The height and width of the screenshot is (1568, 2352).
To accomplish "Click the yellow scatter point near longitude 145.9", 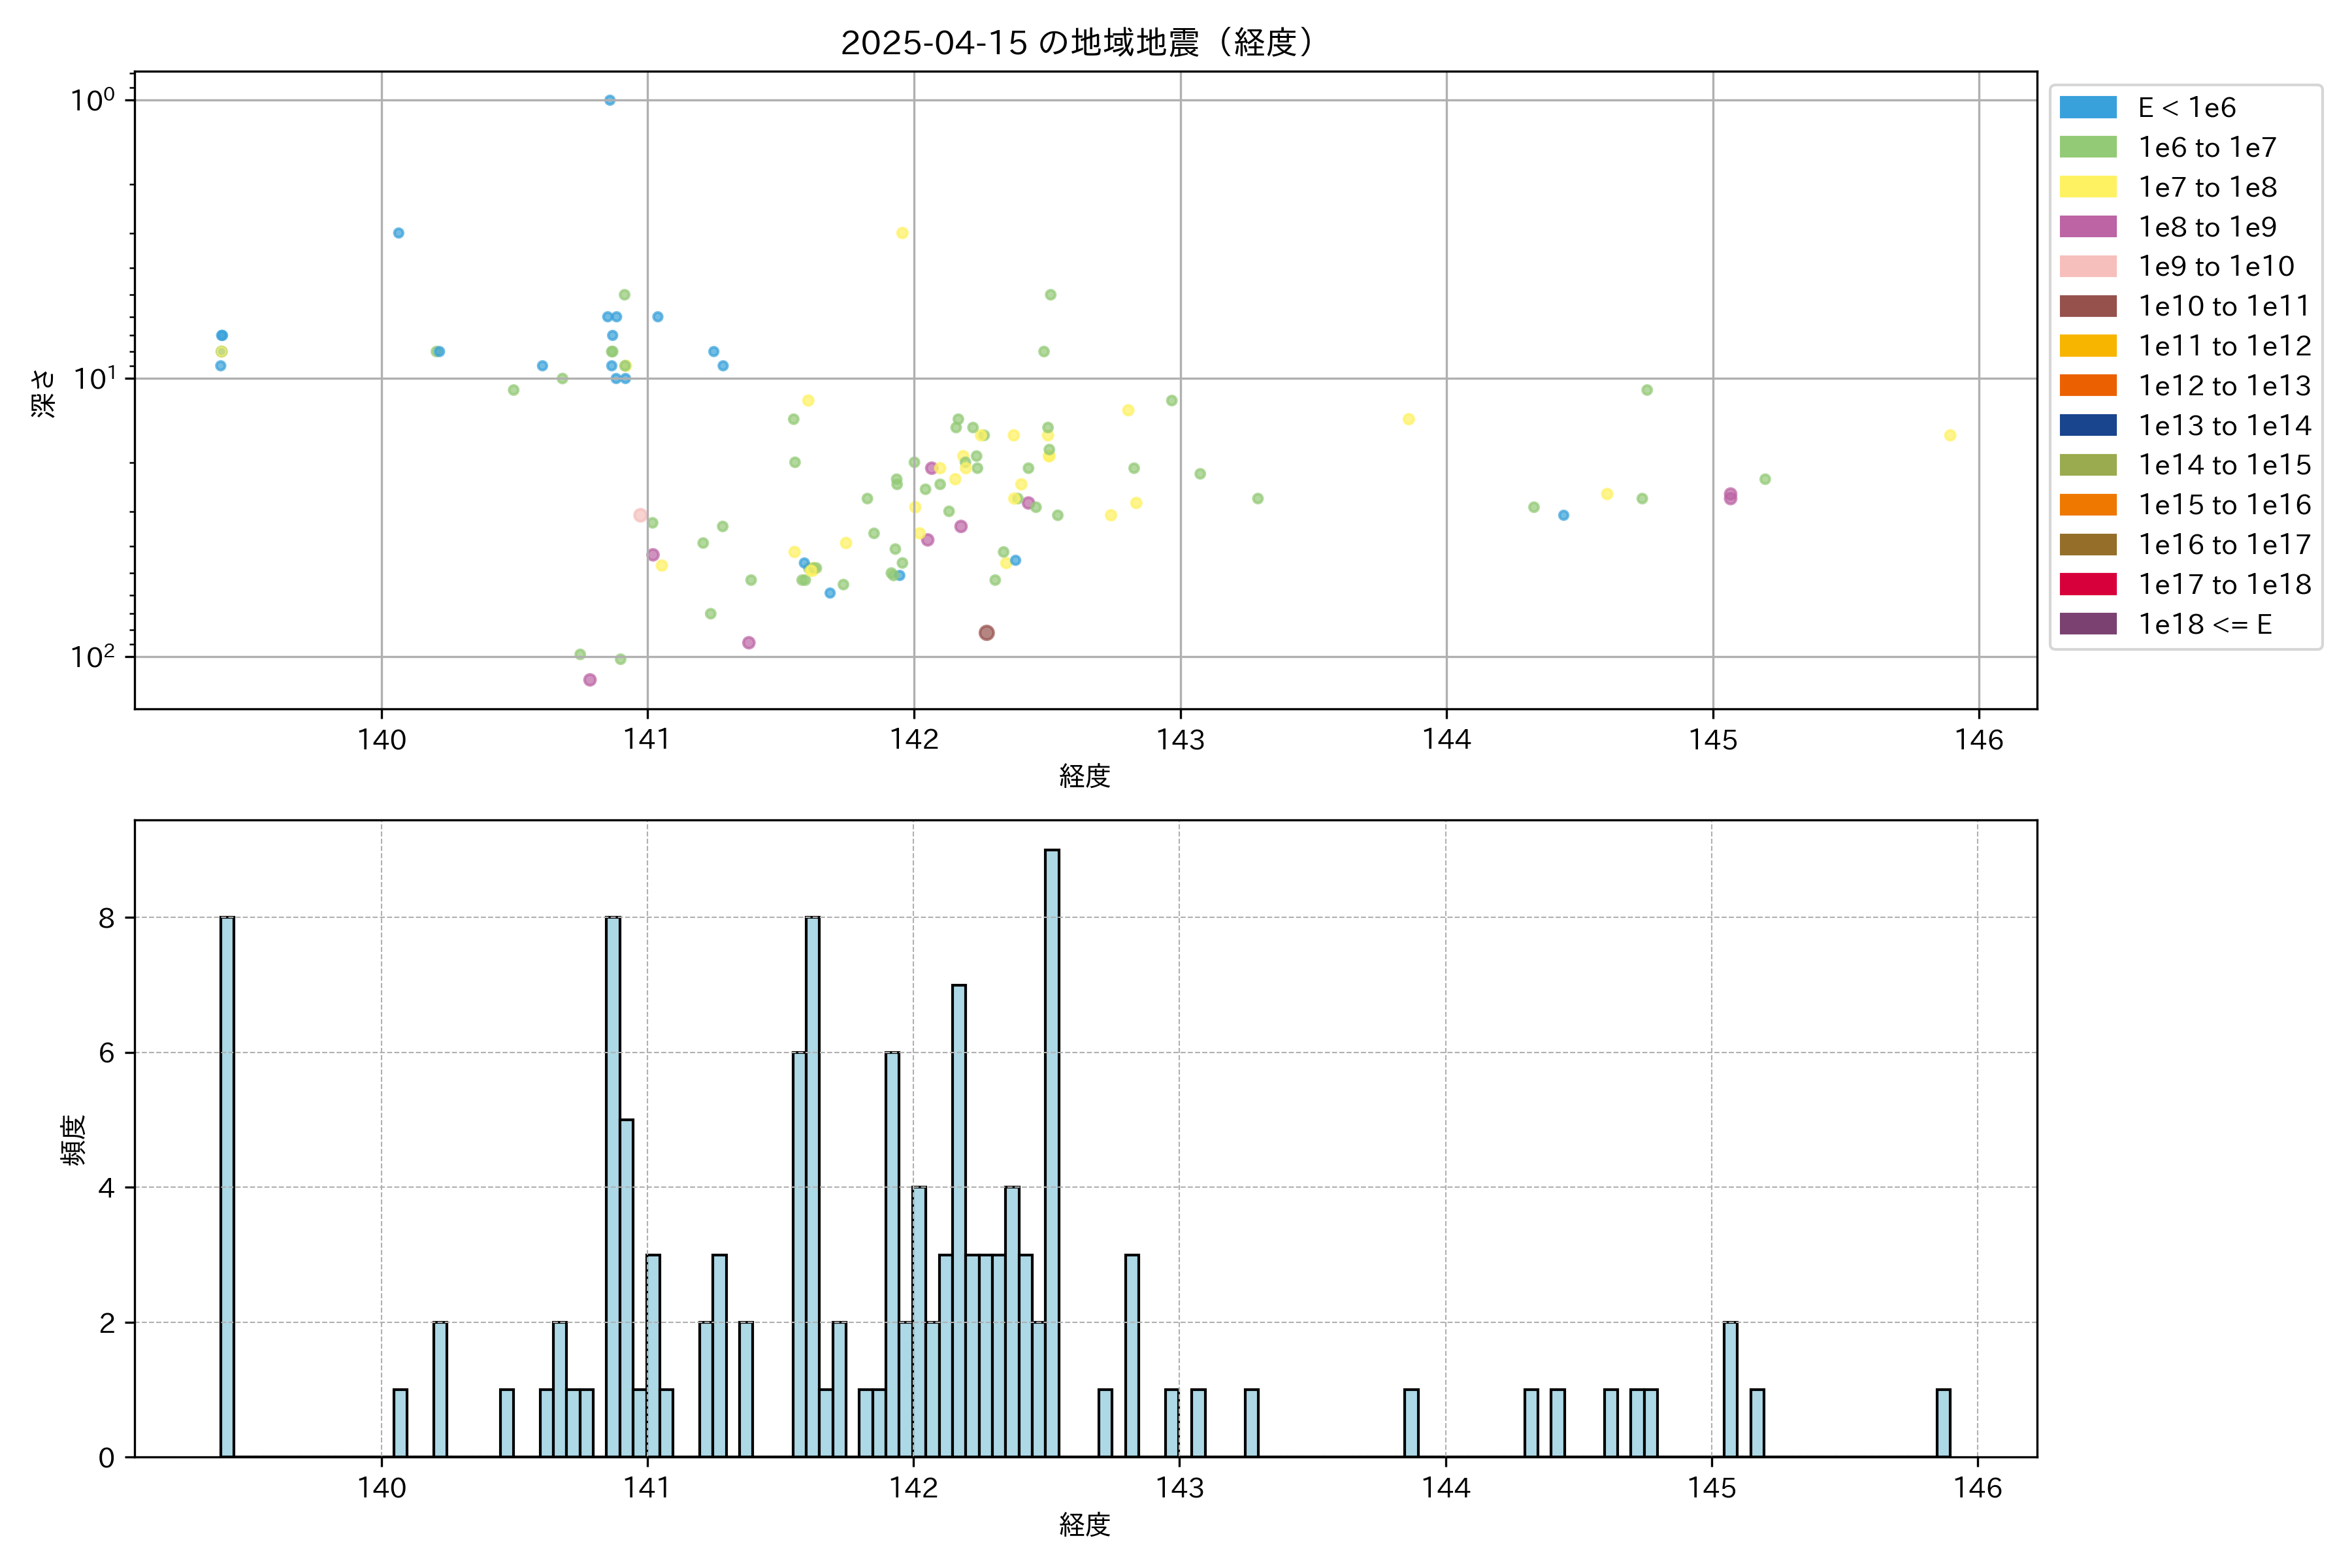I will [1950, 435].
